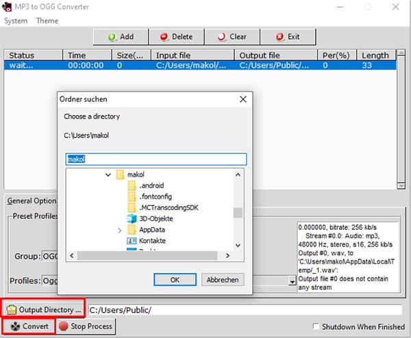
Task: Click the .fontconfig folder icon
Action: pyautogui.click(x=132, y=196)
